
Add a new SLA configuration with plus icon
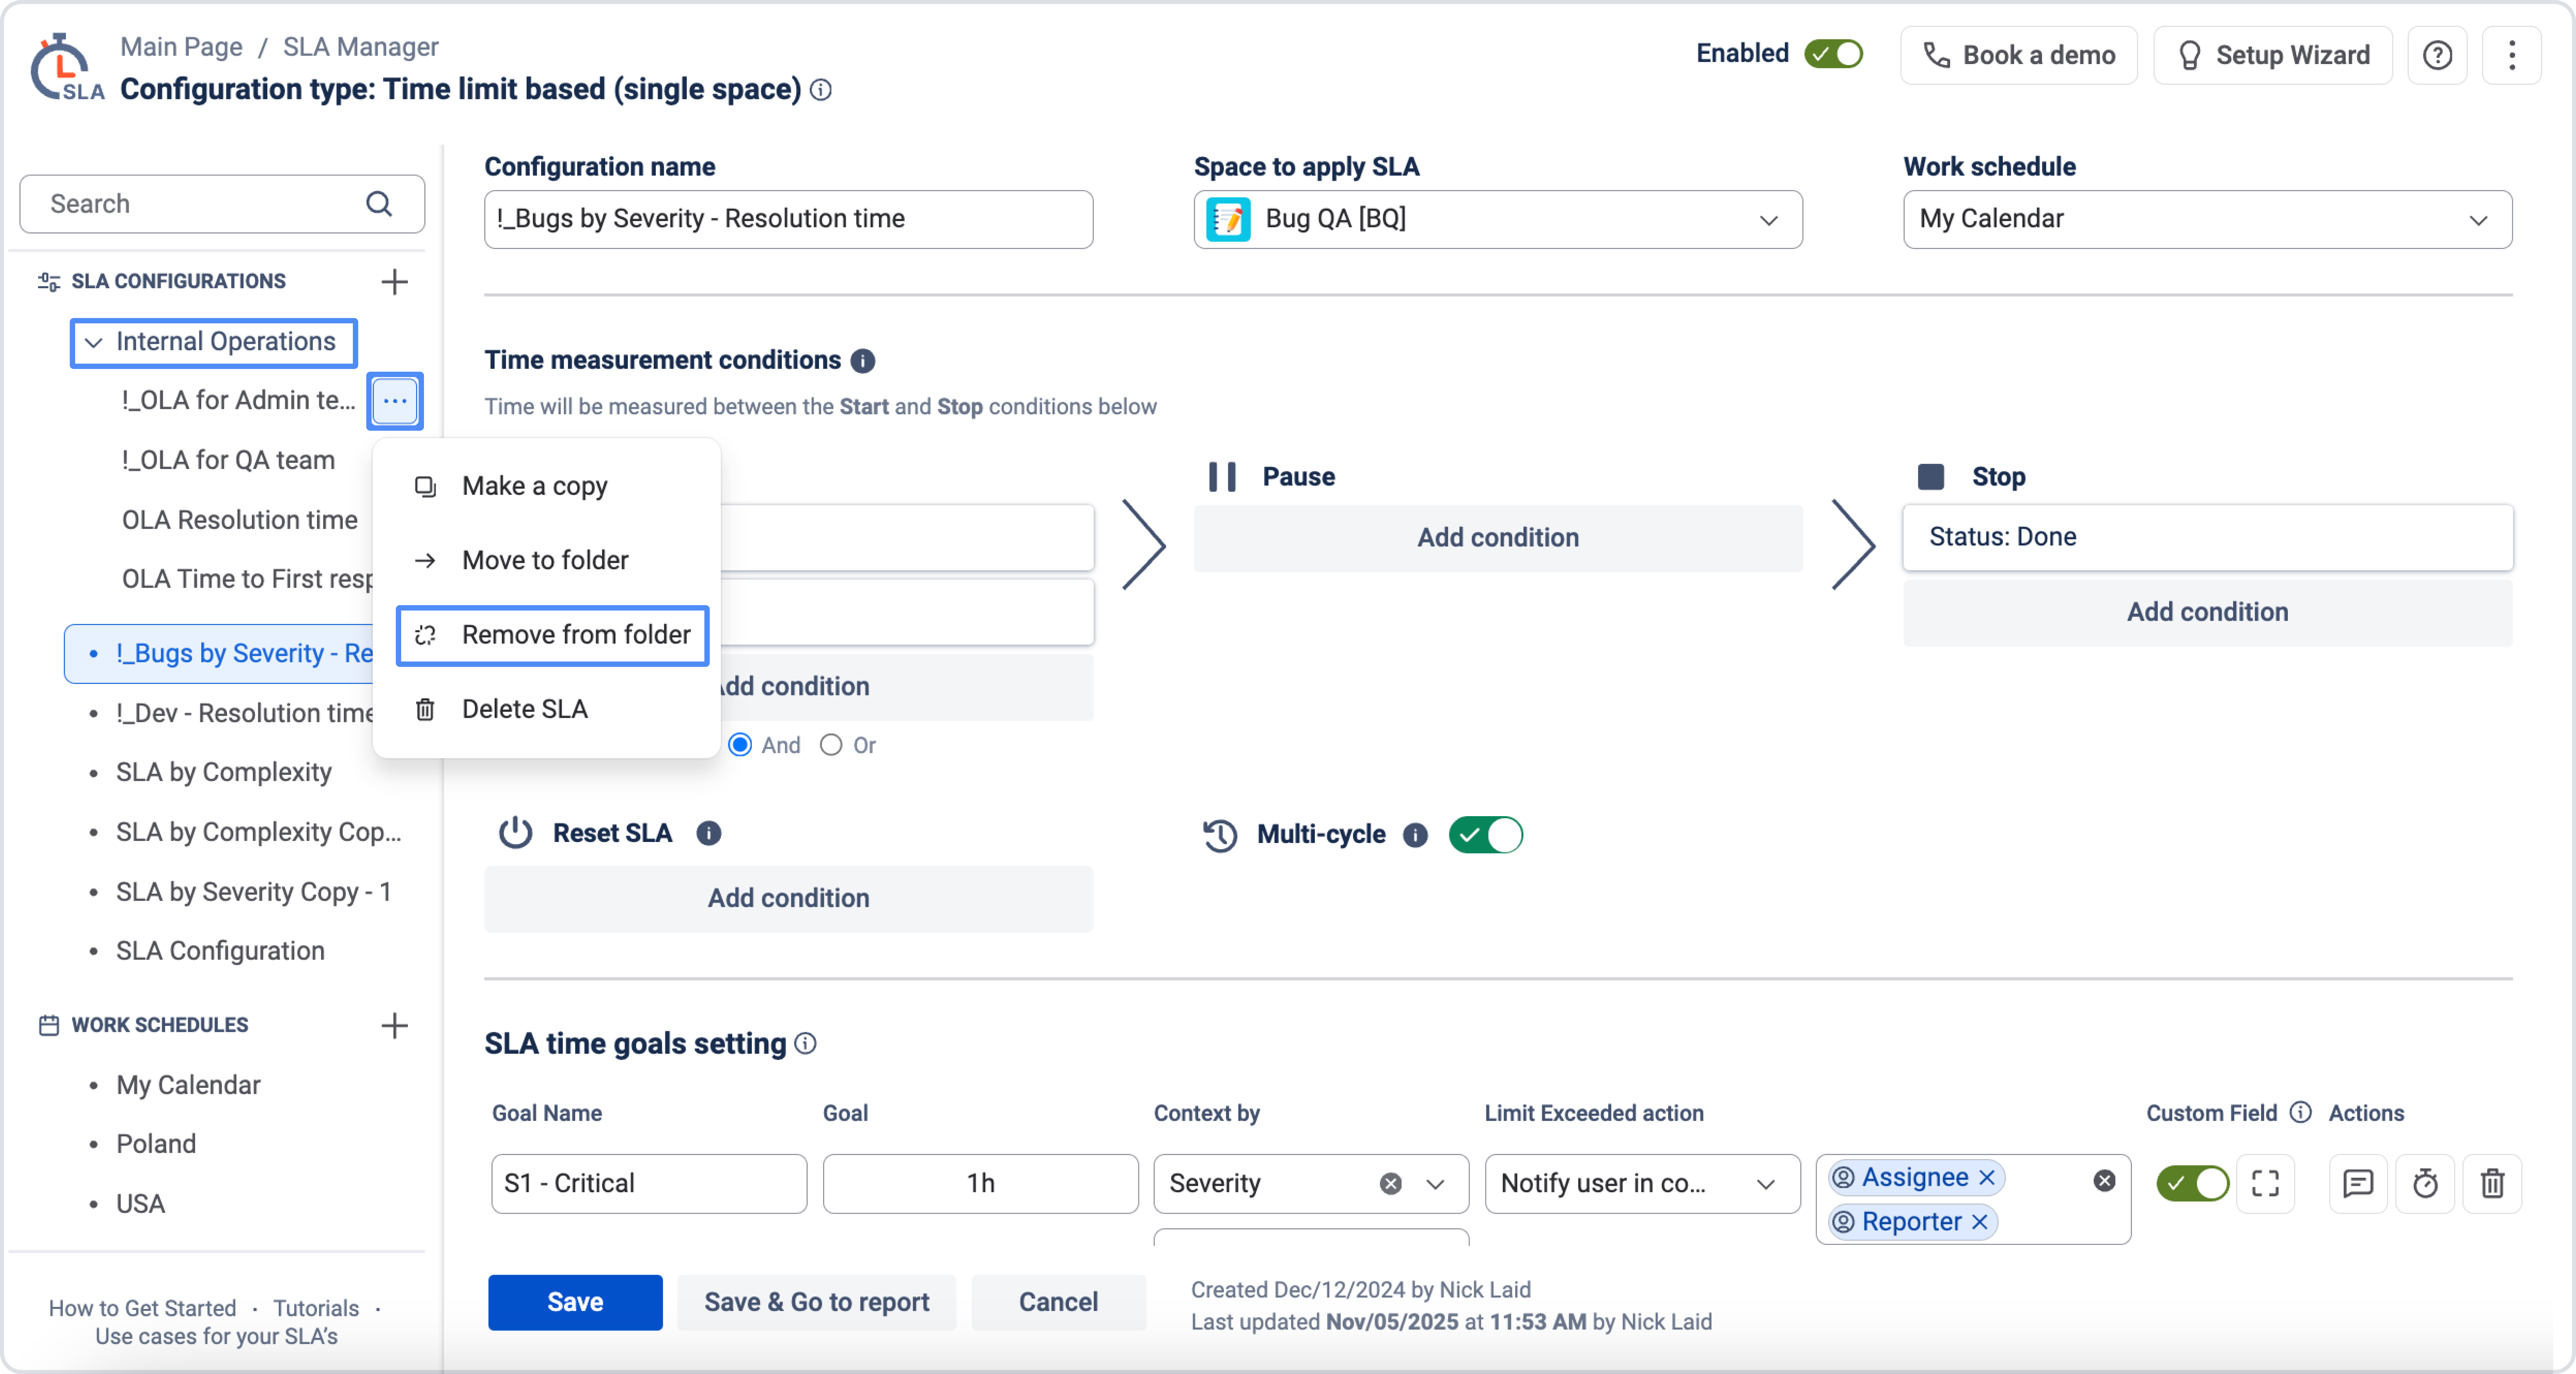pos(395,282)
